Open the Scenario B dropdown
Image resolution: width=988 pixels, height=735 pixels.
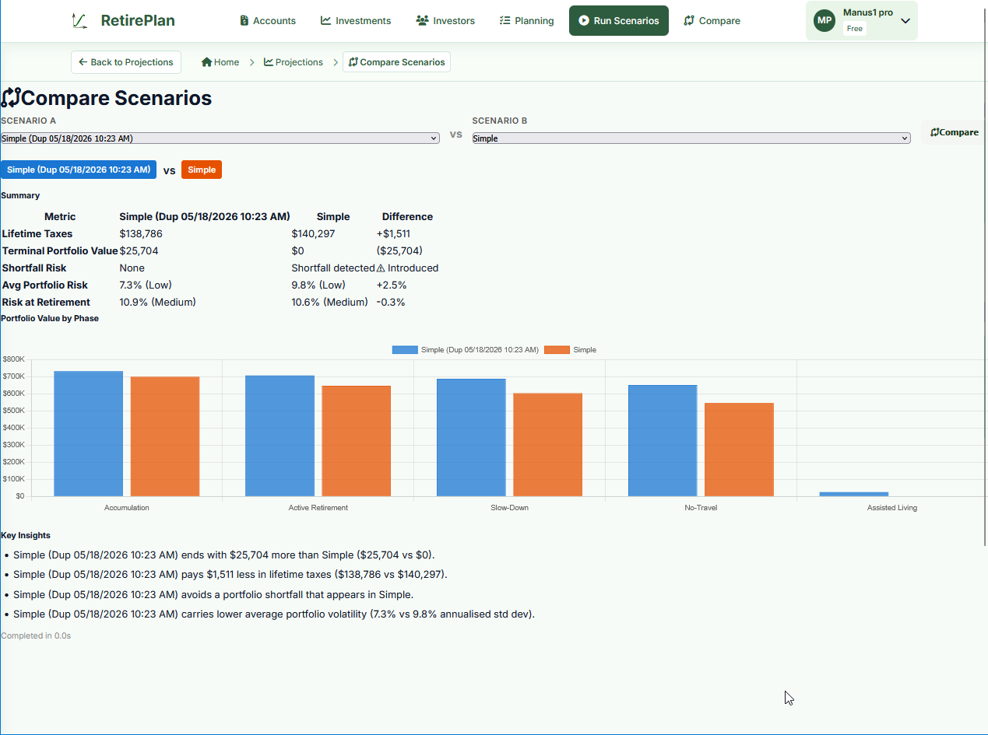(691, 138)
